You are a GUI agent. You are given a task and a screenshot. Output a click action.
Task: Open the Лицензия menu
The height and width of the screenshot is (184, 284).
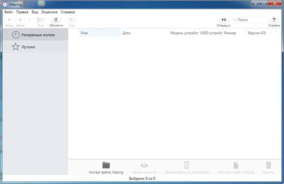[49, 12]
